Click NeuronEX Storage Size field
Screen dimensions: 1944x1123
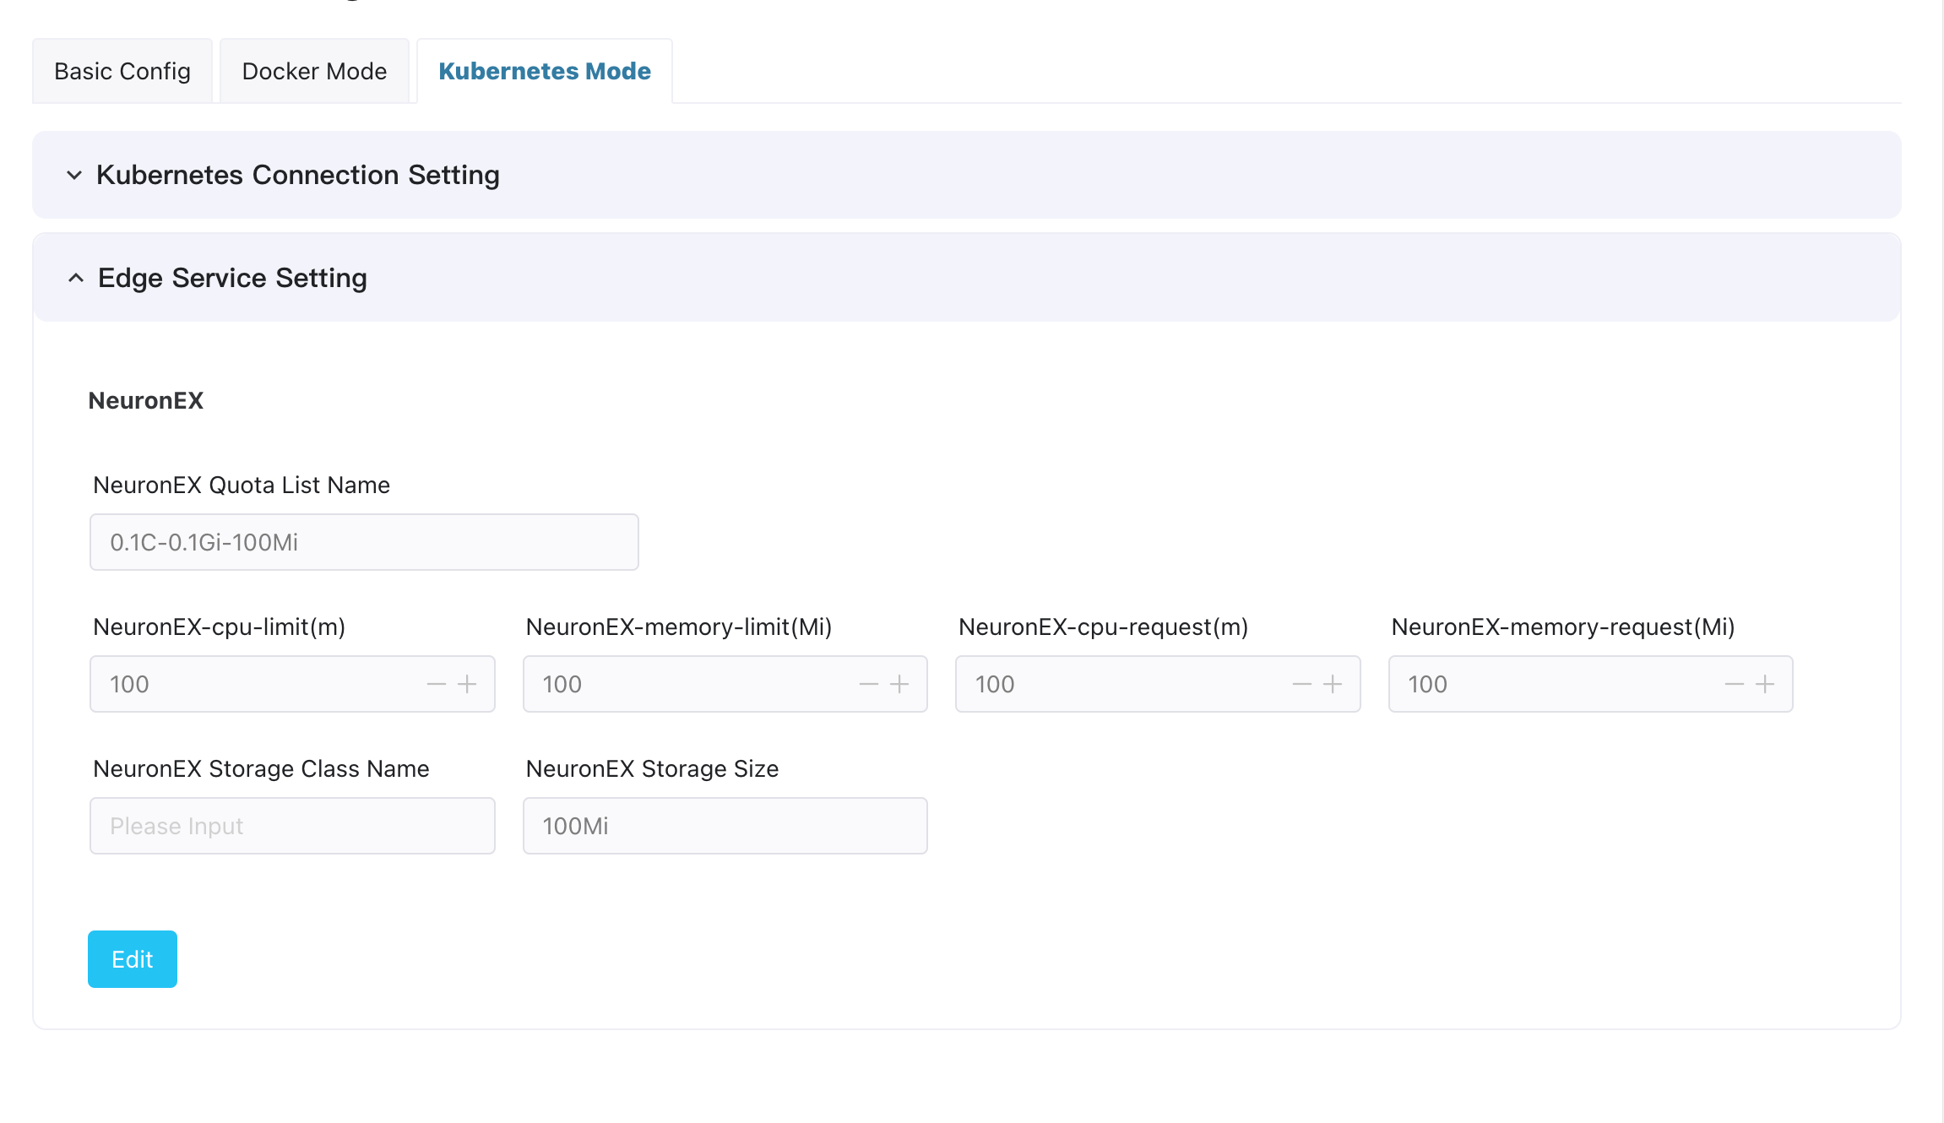pyautogui.click(x=725, y=826)
